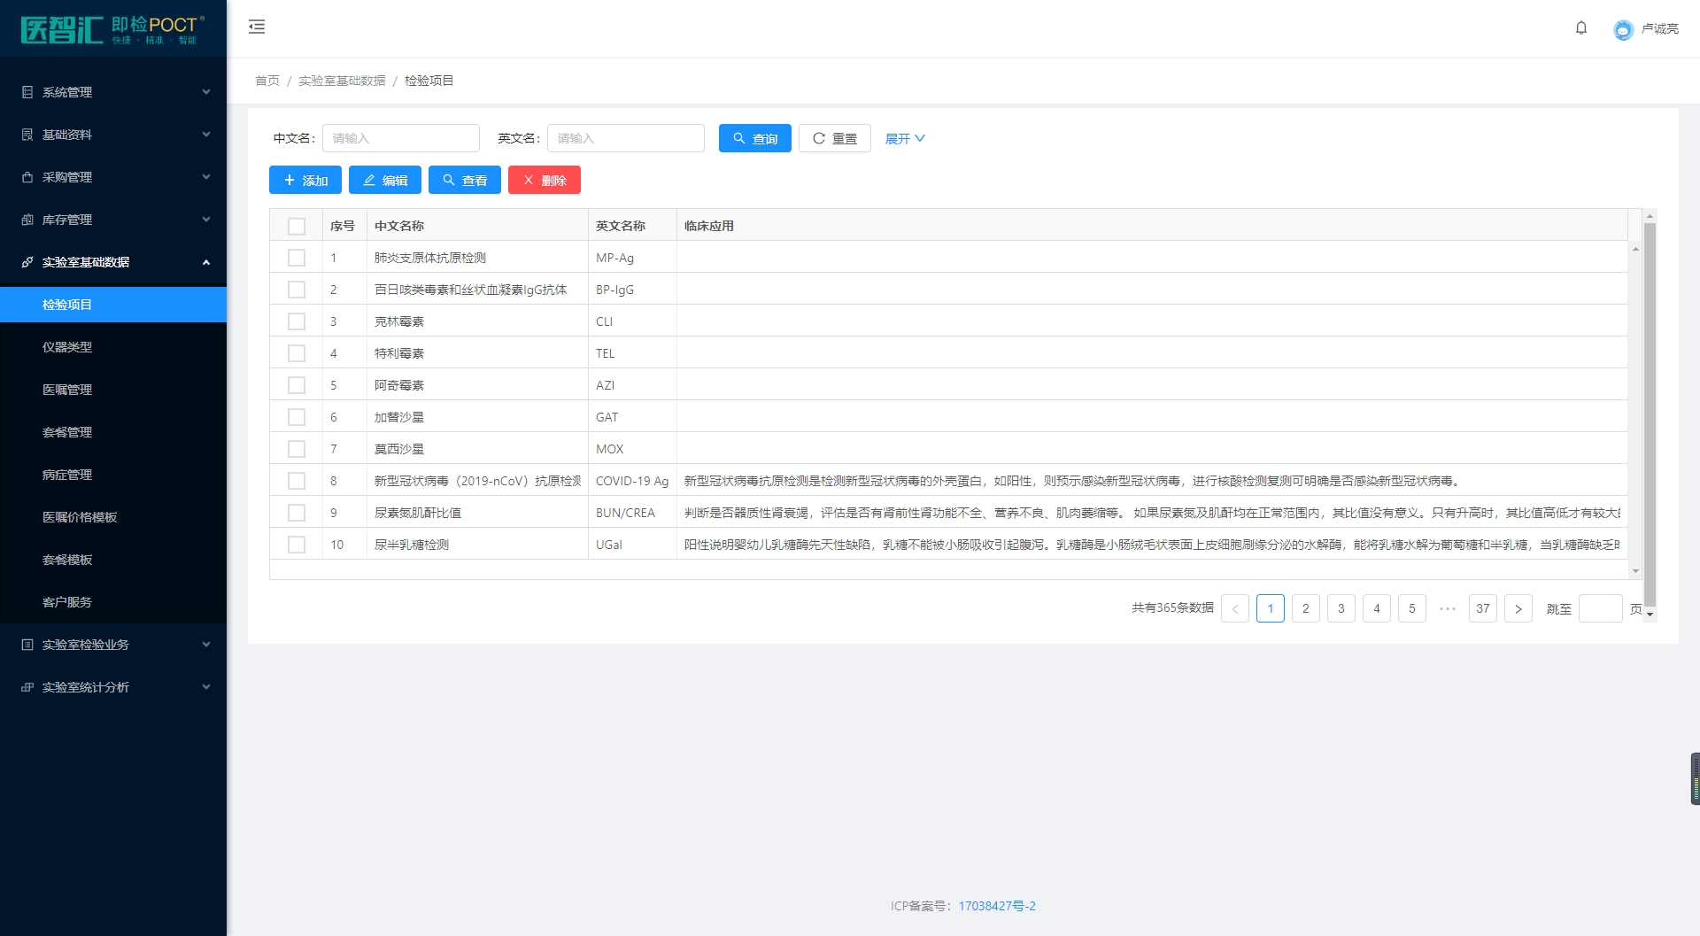Click the 采购管理 sidebar icon
Image resolution: width=1700 pixels, height=936 pixels.
tap(27, 177)
